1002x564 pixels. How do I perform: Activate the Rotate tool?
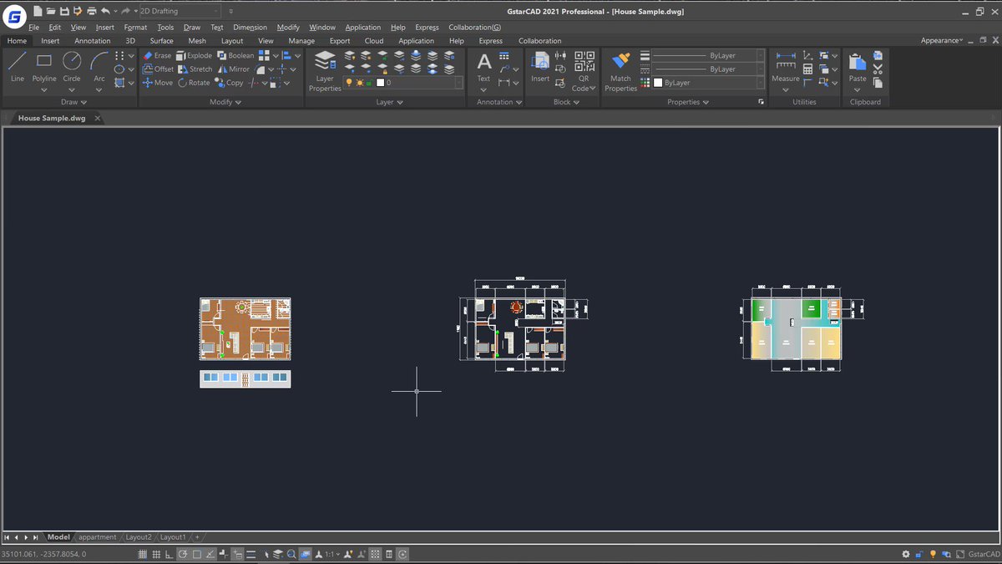[x=194, y=83]
